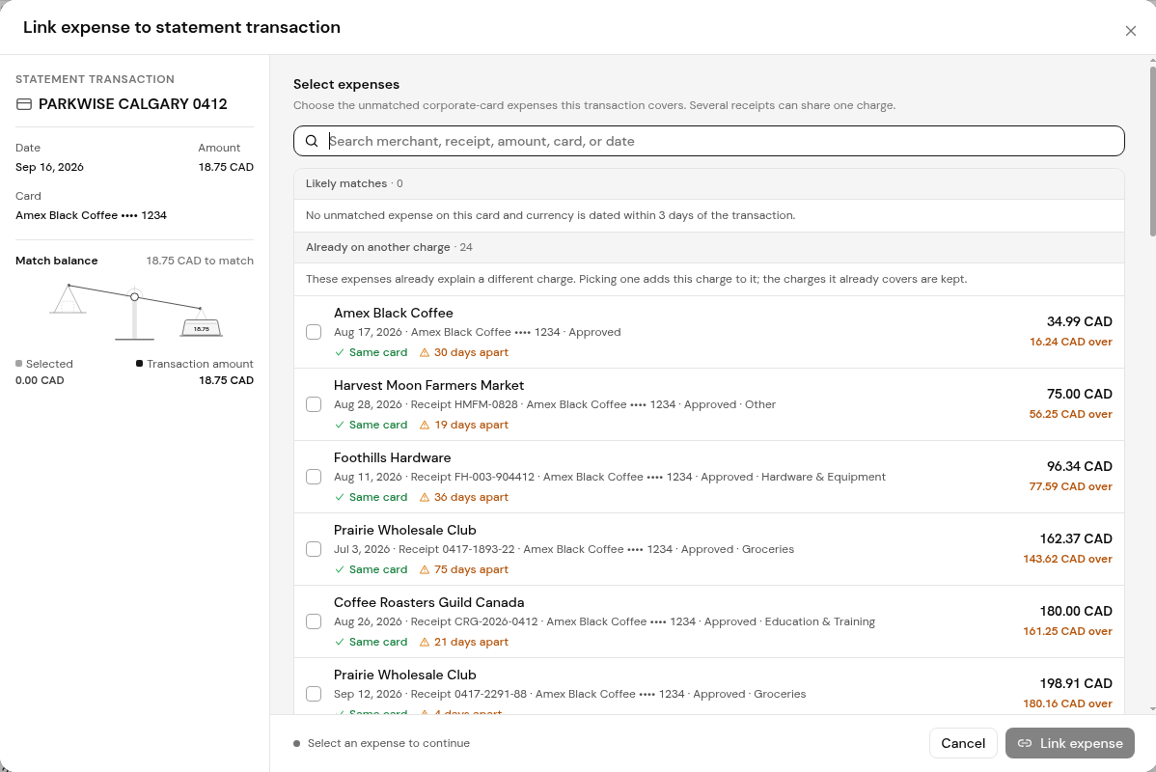This screenshot has height=772, width=1156.
Task: Click the 180.16 CAD over label
Action: coord(1067,703)
